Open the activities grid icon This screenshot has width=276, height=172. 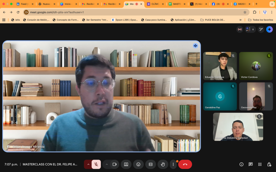tap(260, 164)
